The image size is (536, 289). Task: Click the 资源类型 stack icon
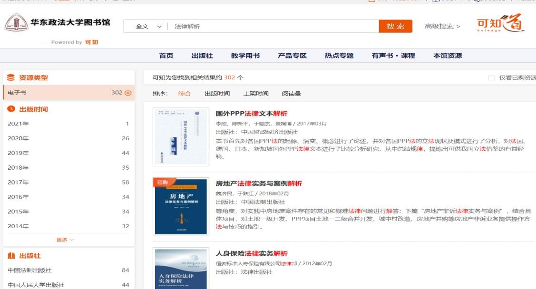click(x=11, y=78)
